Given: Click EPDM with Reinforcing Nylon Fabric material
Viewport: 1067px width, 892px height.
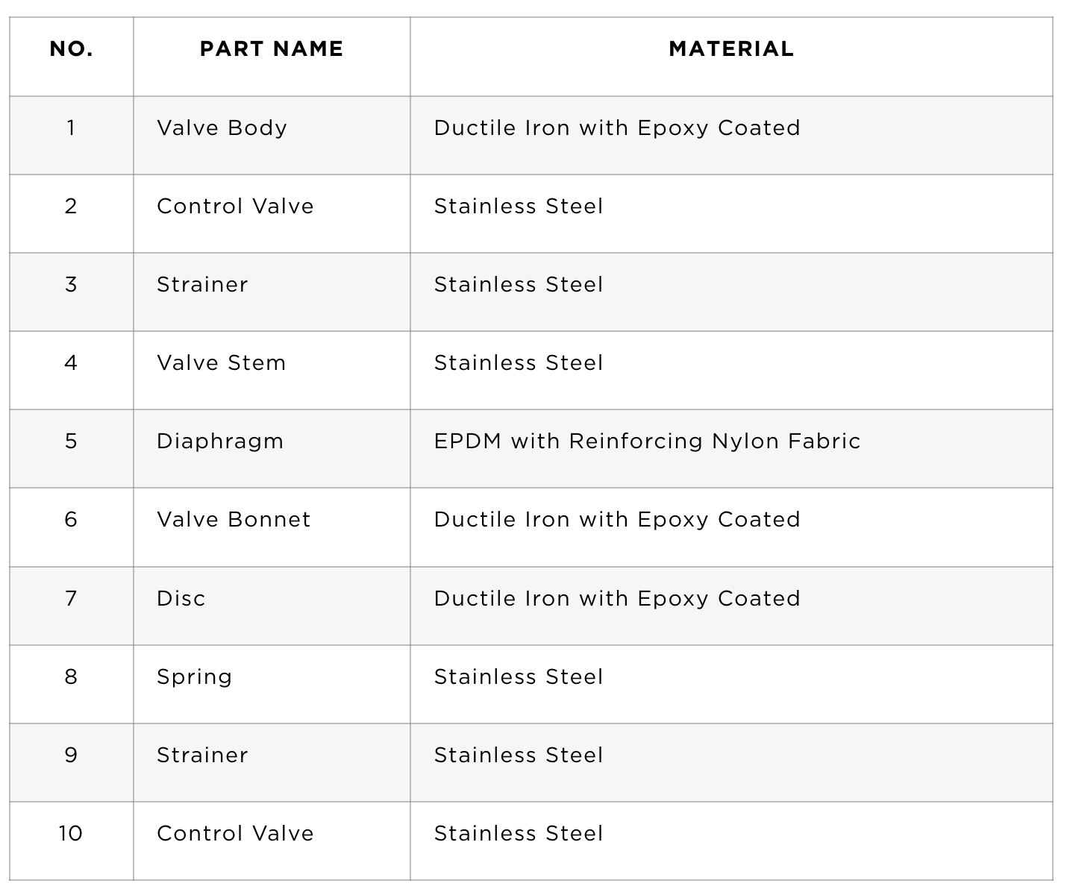Looking at the screenshot, I should point(647,442).
